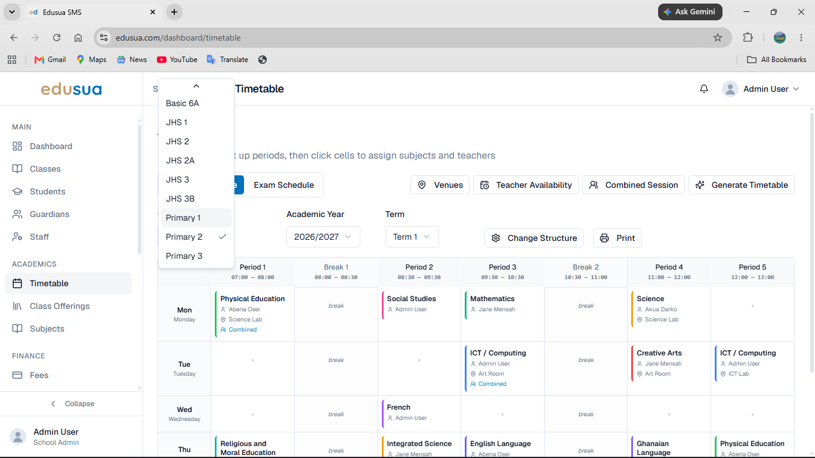Image resolution: width=815 pixels, height=458 pixels.
Task: Click the browser address bar
Action: (412, 38)
